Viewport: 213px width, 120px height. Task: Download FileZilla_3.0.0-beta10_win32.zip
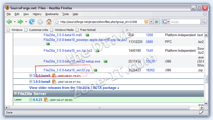(x=67, y=70)
